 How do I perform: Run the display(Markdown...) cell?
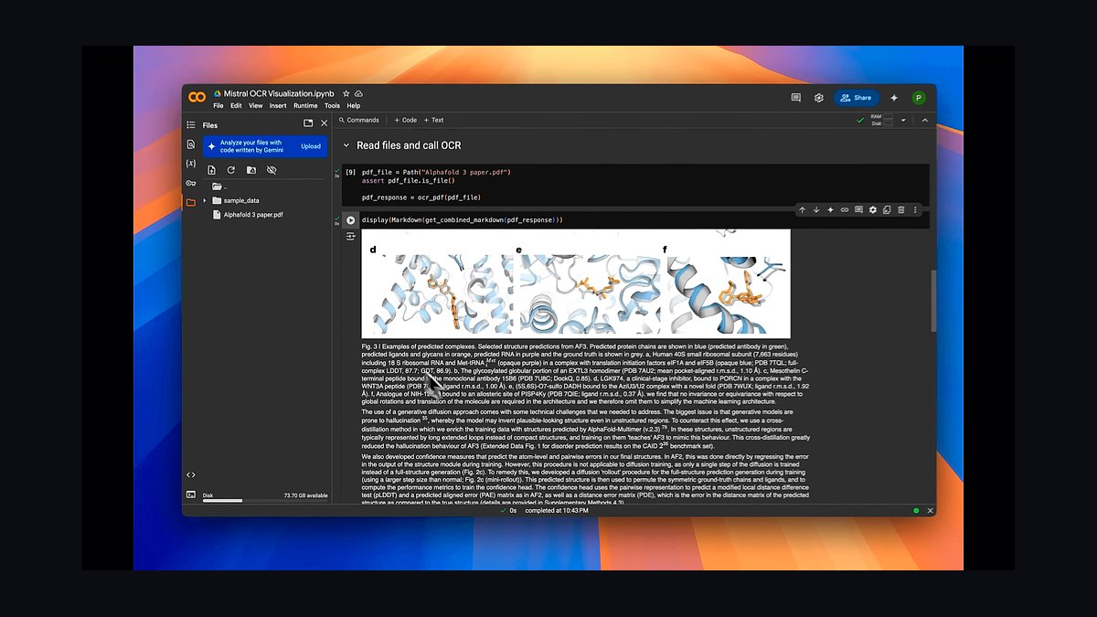click(x=350, y=220)
